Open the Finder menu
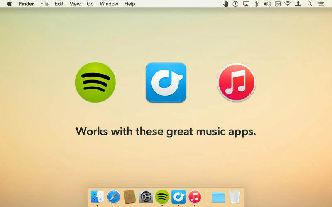 pos(26,4)
